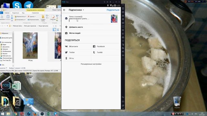Click the Android back button in Nox sidebar
207x116 pixels.
123,97
